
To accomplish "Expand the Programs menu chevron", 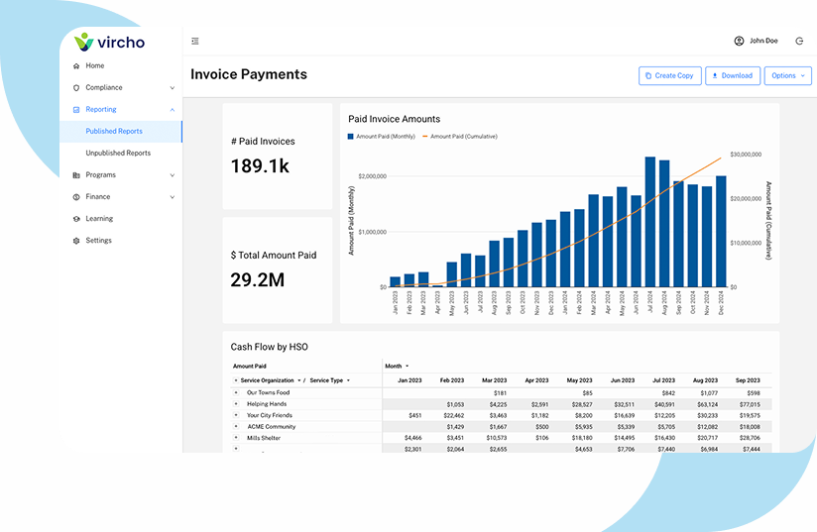I will 172,175.
